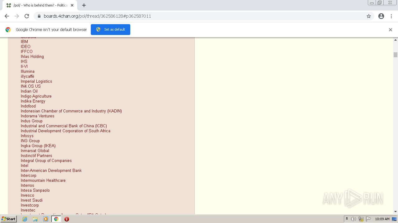This screenshot has width=398, height=223.
Task: Click the 'Inter-American Development Bank' entry
Action: (51, 170)
